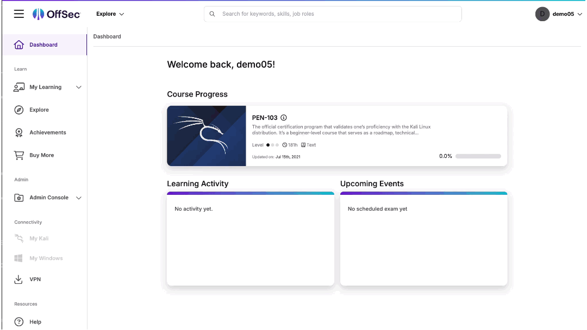The image size is (587, 330).
Task: Open the demo05 account dropdown
Action: 567,14
